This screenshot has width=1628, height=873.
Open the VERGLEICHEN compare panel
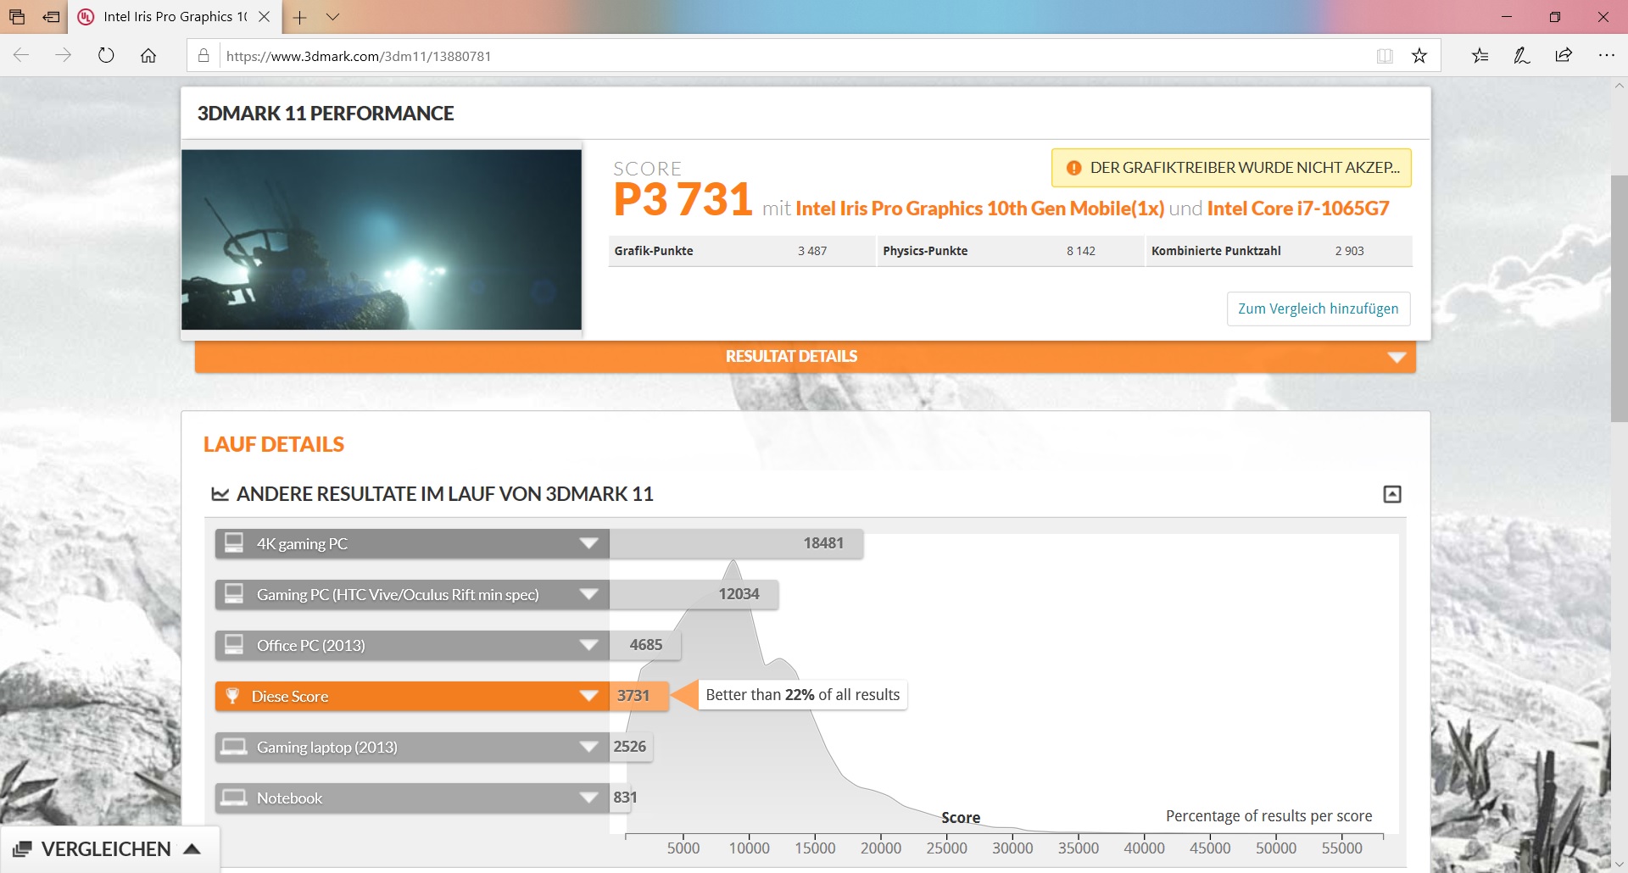[x=109, y=848]
